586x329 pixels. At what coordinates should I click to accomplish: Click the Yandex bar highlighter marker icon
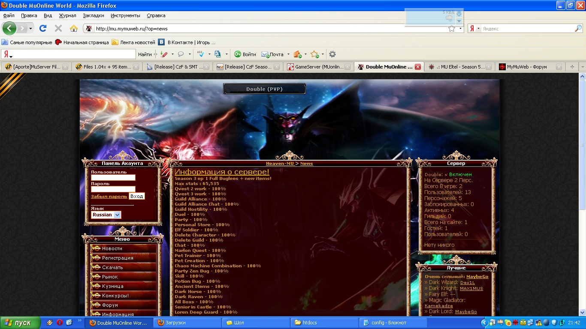click(164, 54)
